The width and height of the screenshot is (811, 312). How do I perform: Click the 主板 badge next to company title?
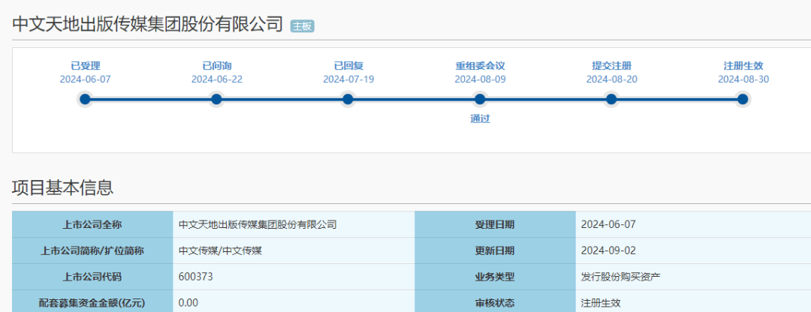point(303,26)
